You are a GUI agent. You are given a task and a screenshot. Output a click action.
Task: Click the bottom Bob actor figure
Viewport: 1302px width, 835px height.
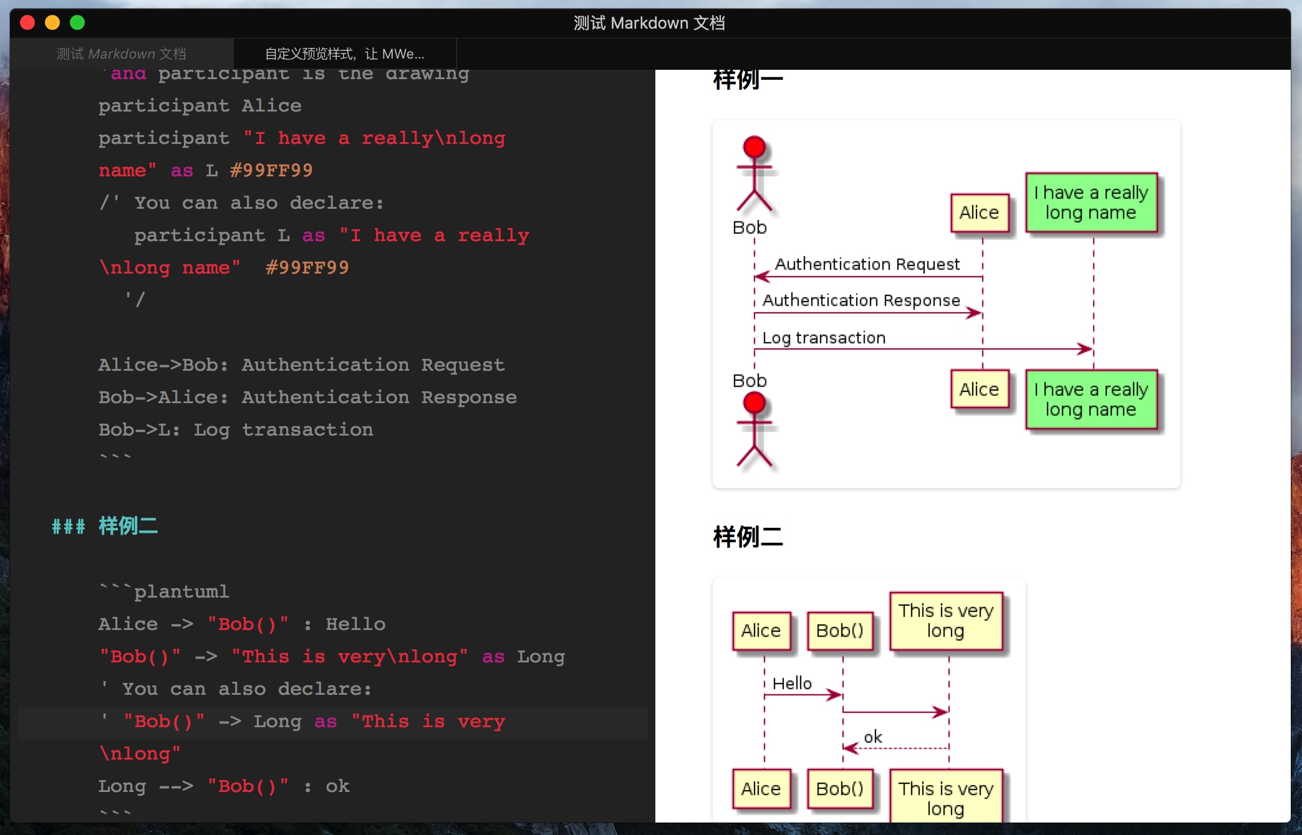754,430
